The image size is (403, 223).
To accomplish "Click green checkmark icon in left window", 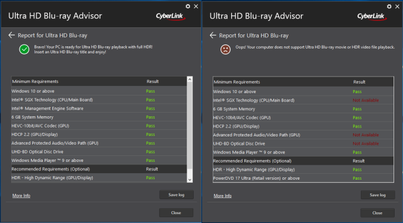I will (x=24, y=49).
